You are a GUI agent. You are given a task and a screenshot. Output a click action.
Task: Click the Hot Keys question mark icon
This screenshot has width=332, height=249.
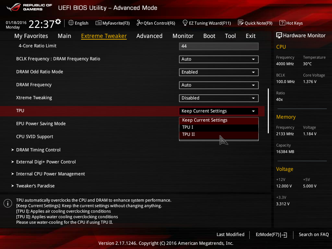[282, 23]
